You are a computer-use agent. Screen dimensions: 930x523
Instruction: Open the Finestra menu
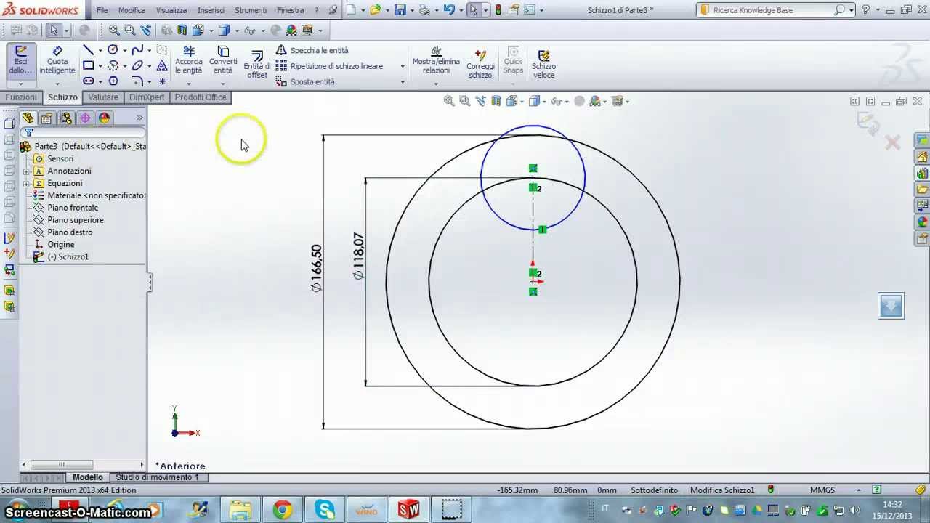[x=291, y=10]
